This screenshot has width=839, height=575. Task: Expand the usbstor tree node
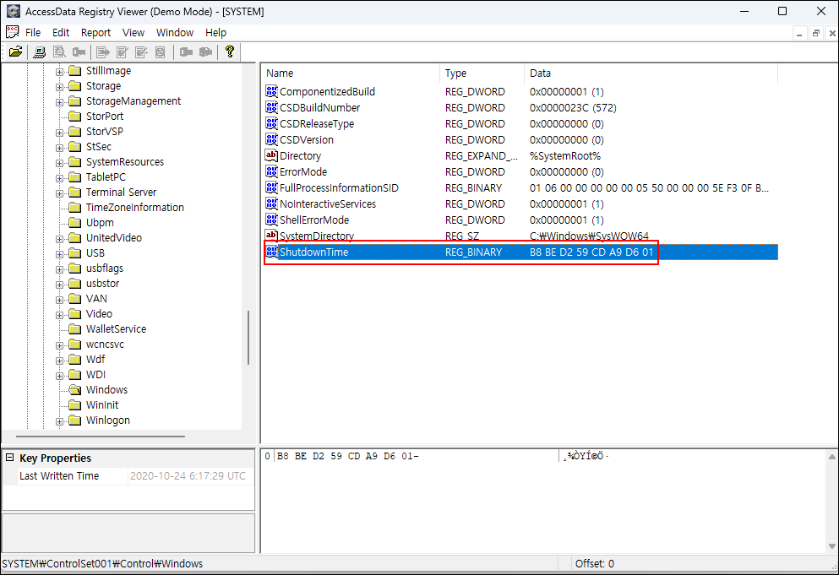[x=59, y=285]
